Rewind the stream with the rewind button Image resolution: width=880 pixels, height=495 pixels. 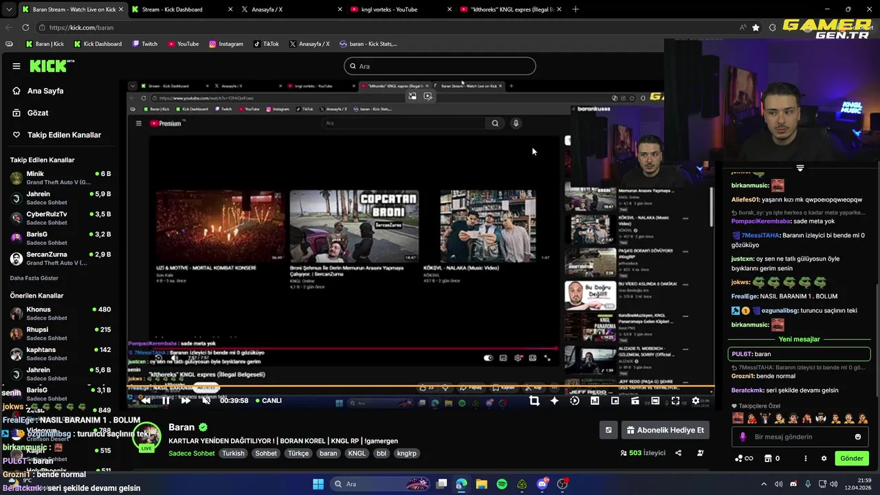point(146,400)
